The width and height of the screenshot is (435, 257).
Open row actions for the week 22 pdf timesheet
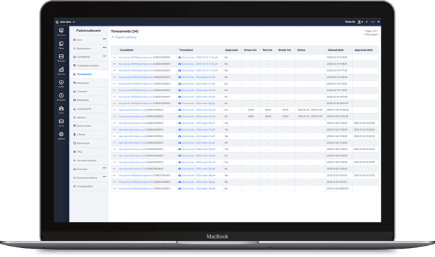click(x=114, y=142)
